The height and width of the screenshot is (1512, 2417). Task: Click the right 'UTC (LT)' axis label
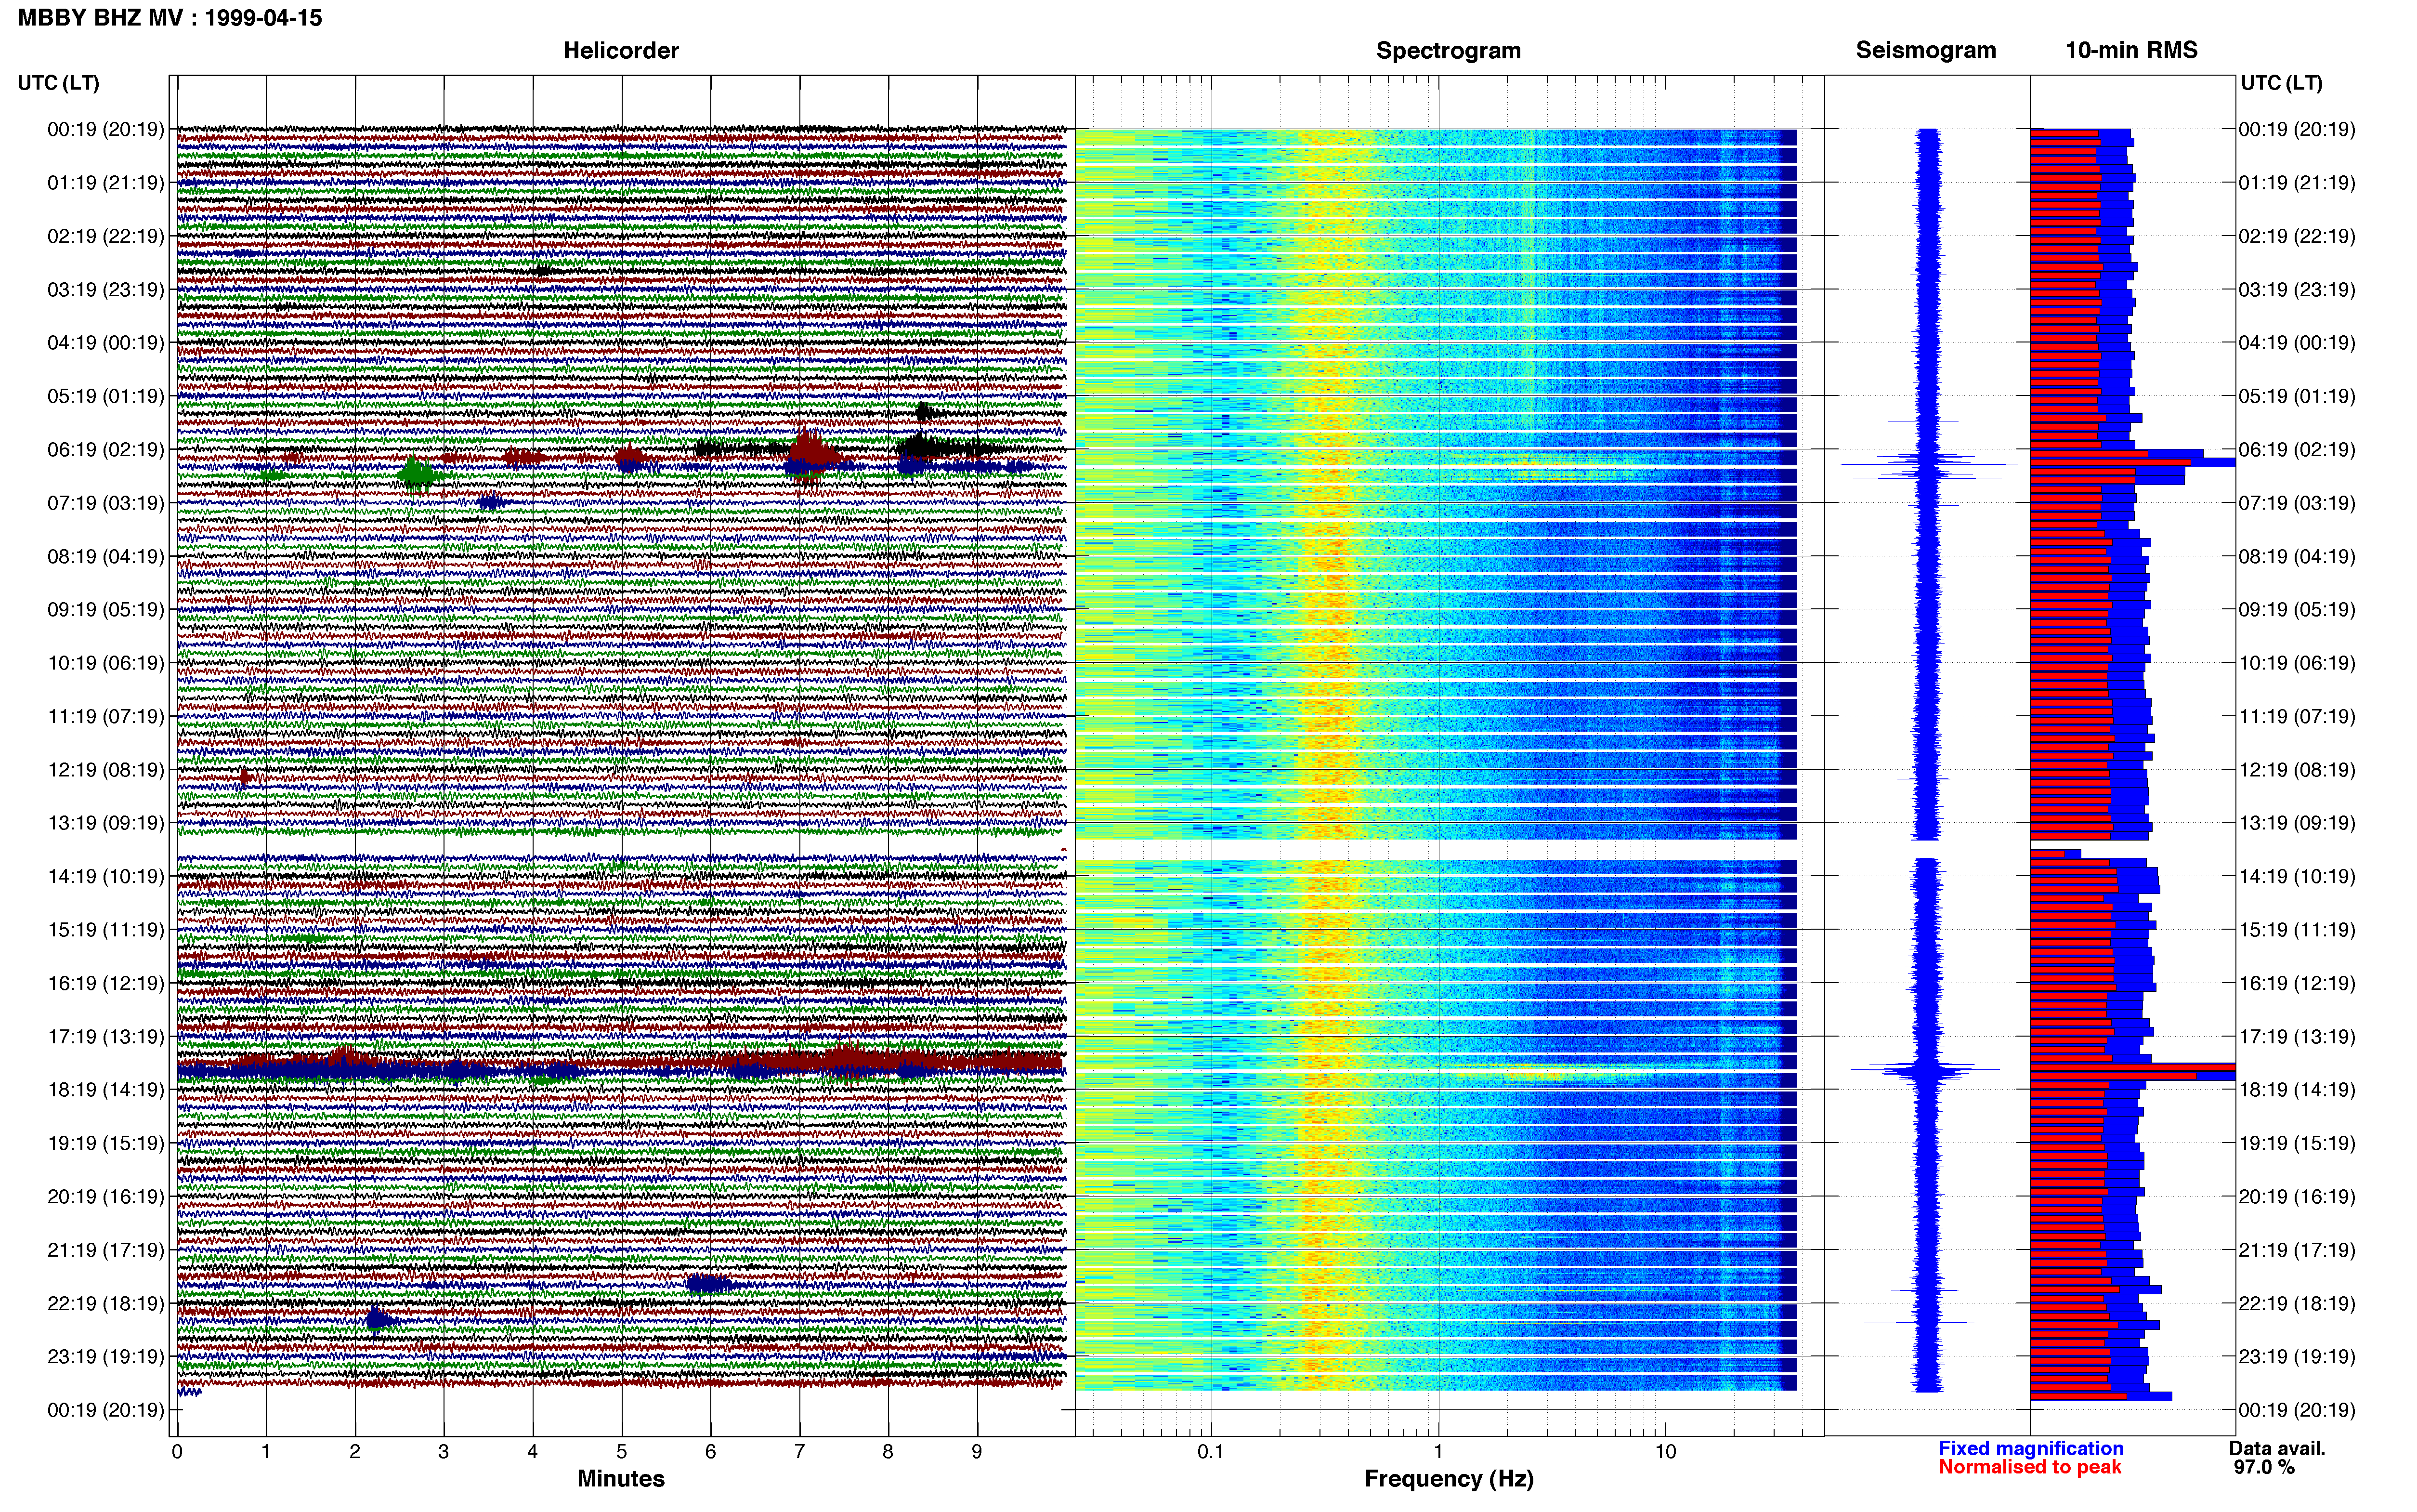(2281, 83)
